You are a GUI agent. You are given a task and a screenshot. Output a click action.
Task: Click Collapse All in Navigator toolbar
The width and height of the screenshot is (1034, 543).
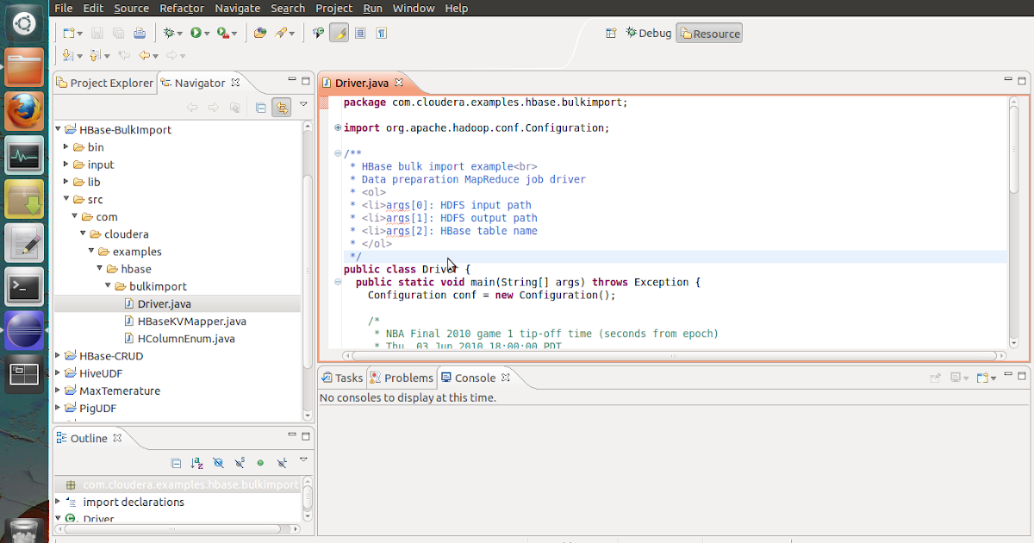[260, 108]
